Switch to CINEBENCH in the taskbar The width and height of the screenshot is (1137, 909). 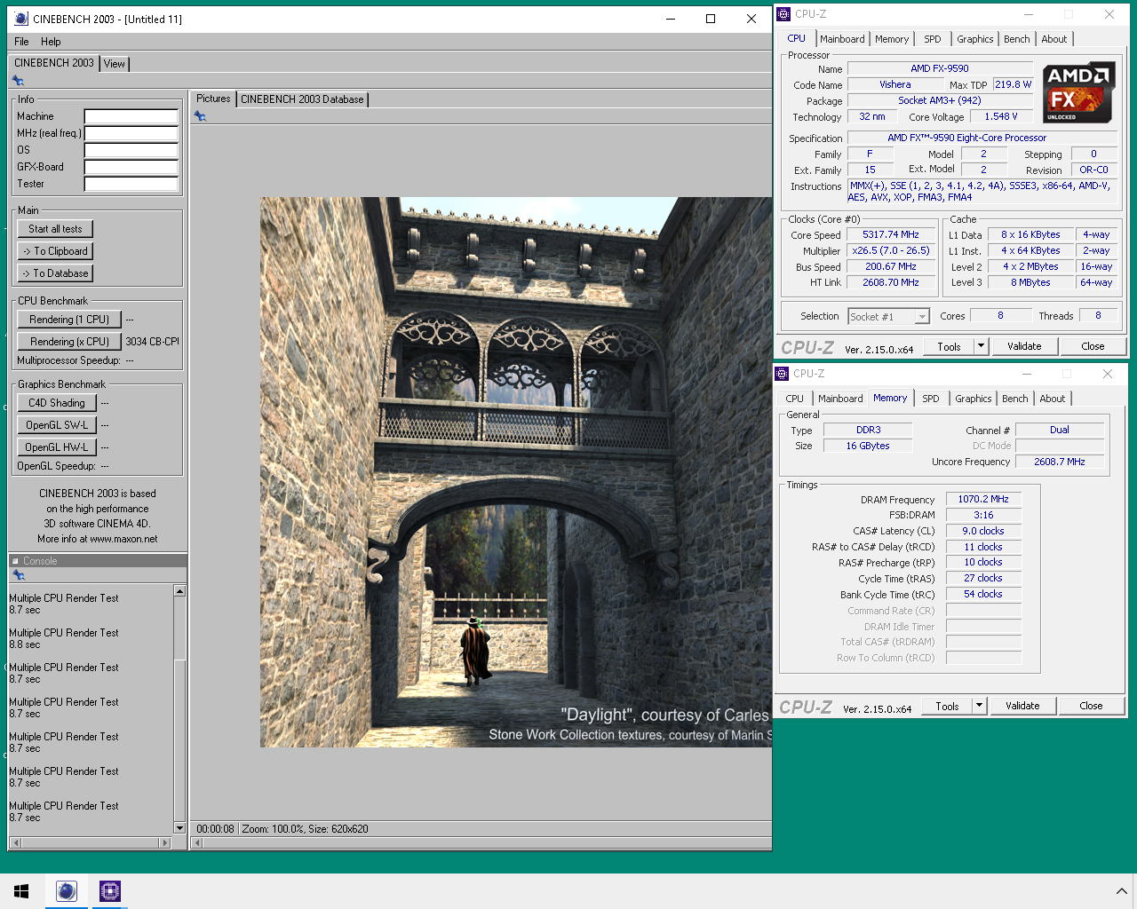pos(67,891)
